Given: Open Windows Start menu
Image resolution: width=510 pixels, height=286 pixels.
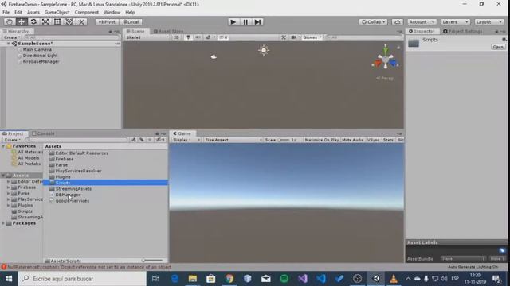Looking at the screenshot, I should (x=9, y=279).
